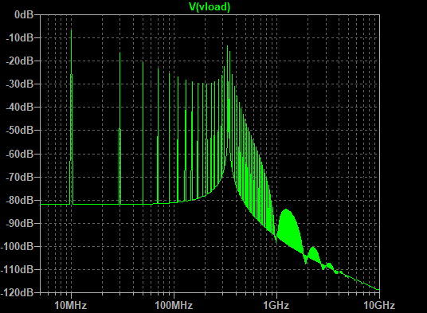Click the -50dB axis label
This screenshot has width=427, height=313.
click(20, 130)
